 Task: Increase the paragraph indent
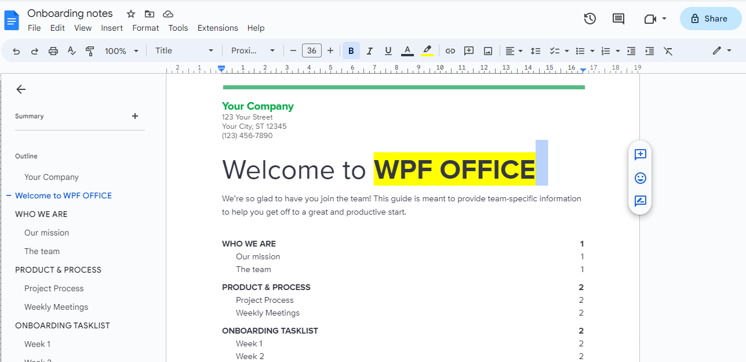(x=650, y=51)
